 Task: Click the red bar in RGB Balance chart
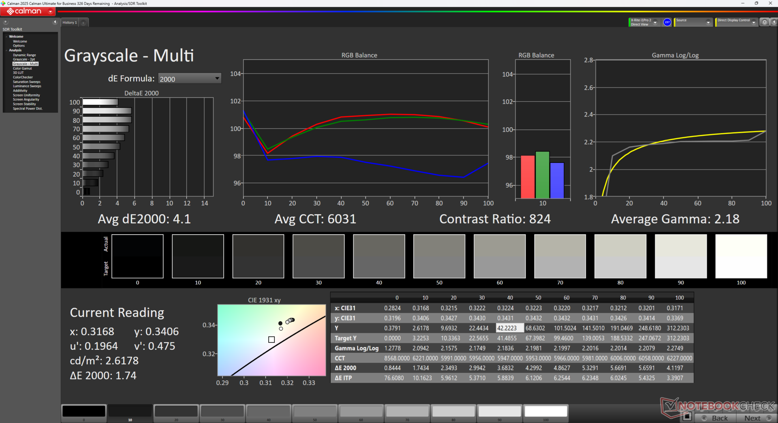coord(528,177)
